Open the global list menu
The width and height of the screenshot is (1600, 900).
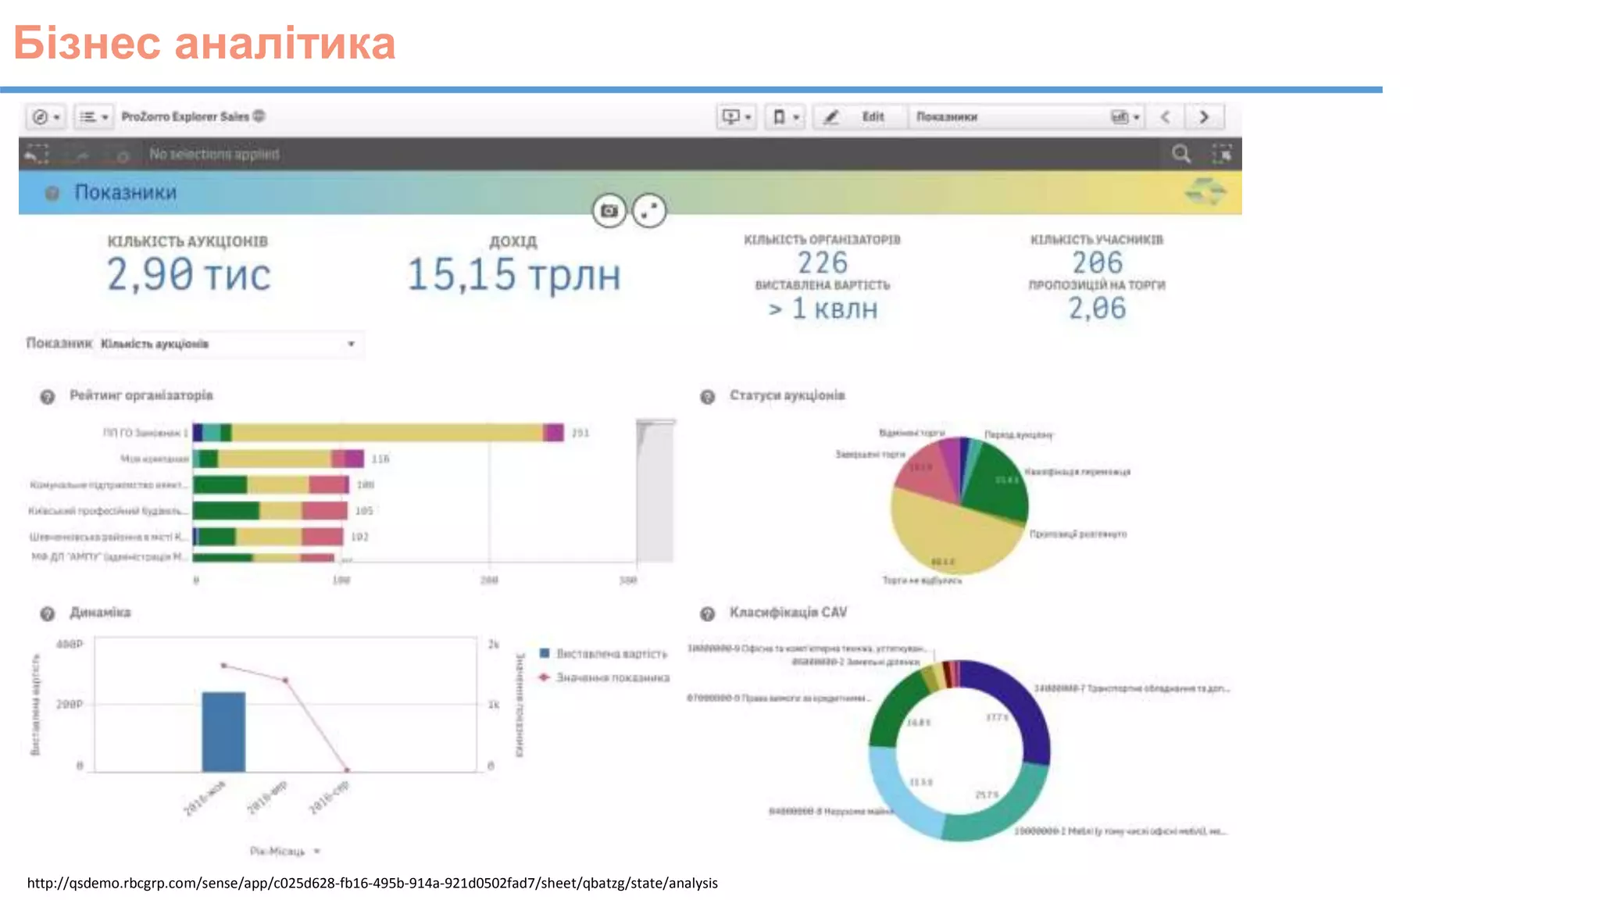93,117
